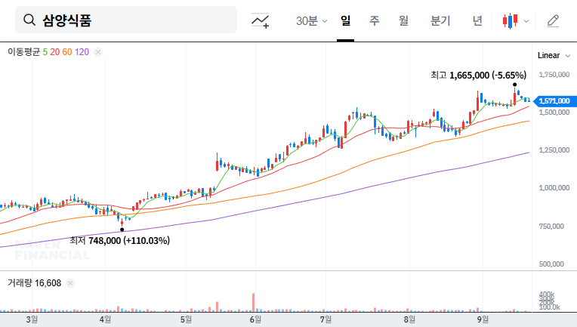Focus the 삼양식품 search field

click(126, 20)
